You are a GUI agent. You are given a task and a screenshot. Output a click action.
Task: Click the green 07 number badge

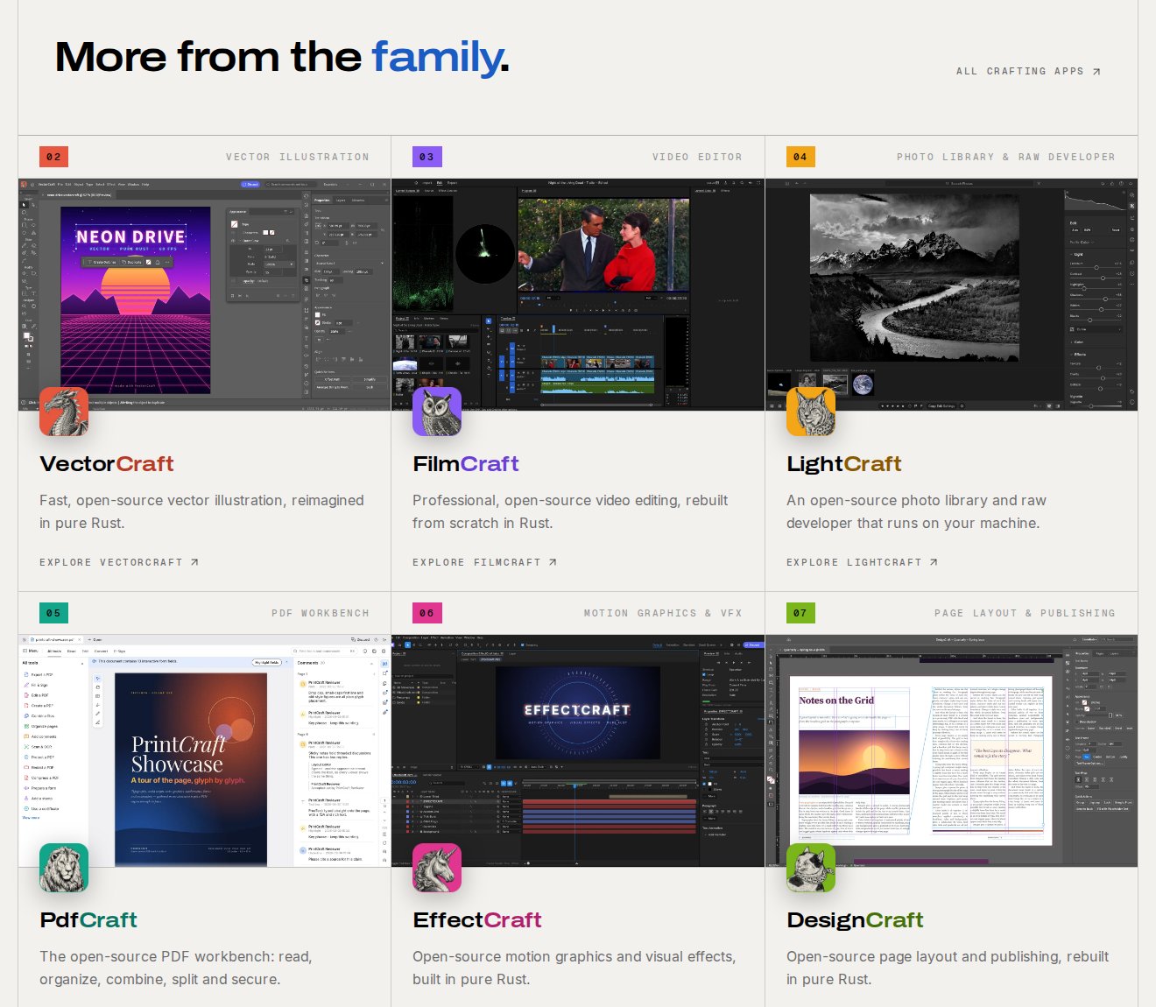[800, 613]
